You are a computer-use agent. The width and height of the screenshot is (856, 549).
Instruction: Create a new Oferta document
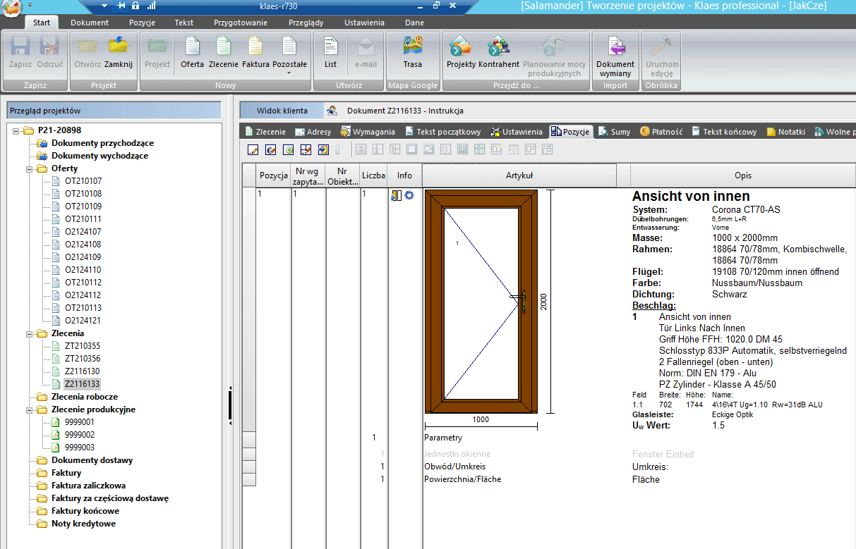(192, 52)
